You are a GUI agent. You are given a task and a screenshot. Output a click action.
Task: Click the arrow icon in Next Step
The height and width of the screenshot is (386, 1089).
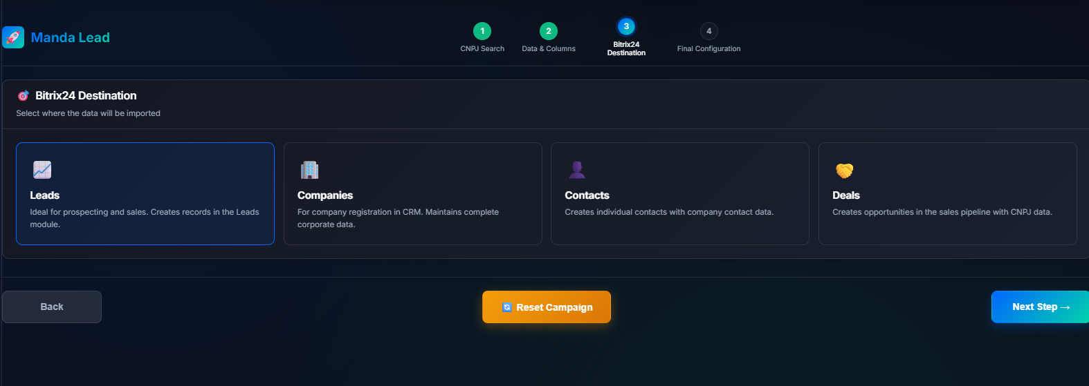[1065, 307]
